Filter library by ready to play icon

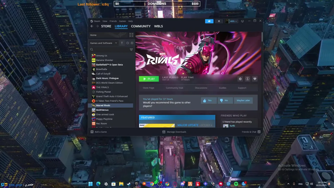coord(132,43)
